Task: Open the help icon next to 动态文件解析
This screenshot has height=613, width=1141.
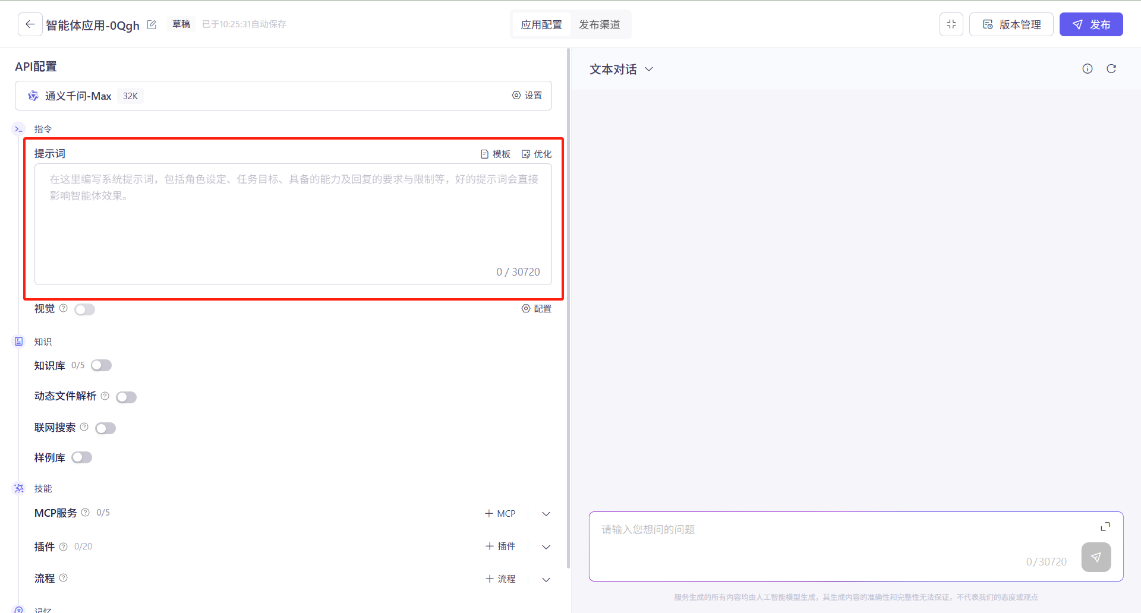Action: [105, 396]
